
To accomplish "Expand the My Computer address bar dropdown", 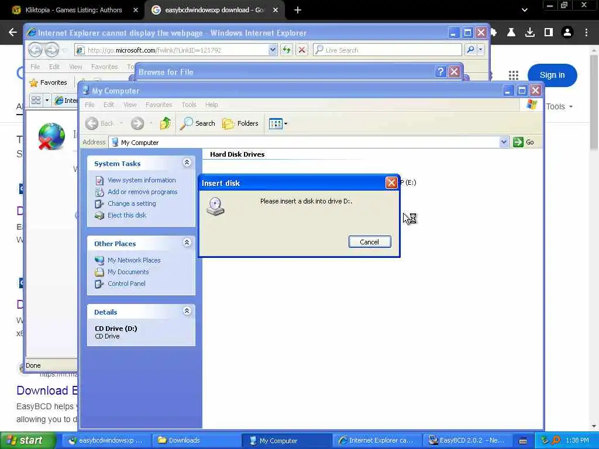I will (x=504, y=142).
